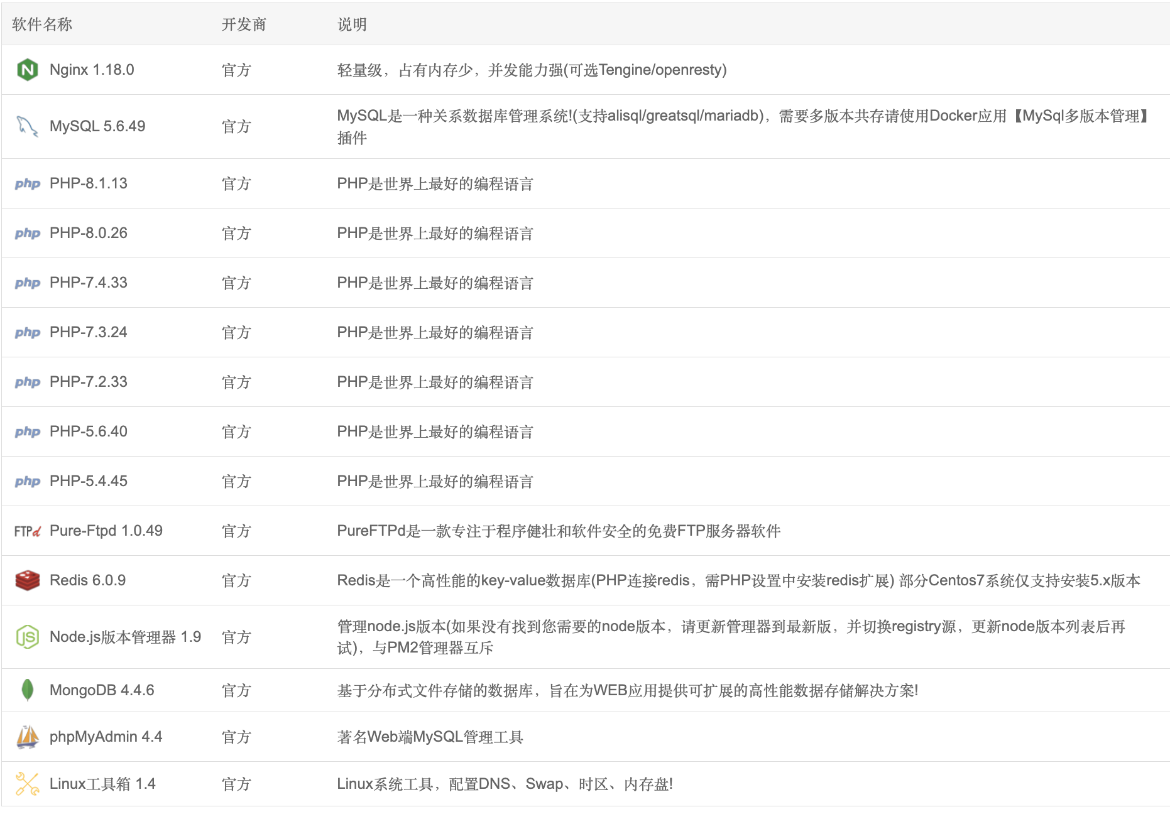Click the php icon beside PHP-7.2.33
This screenshot has width=1170, height=829.
(x=27, y=382)
